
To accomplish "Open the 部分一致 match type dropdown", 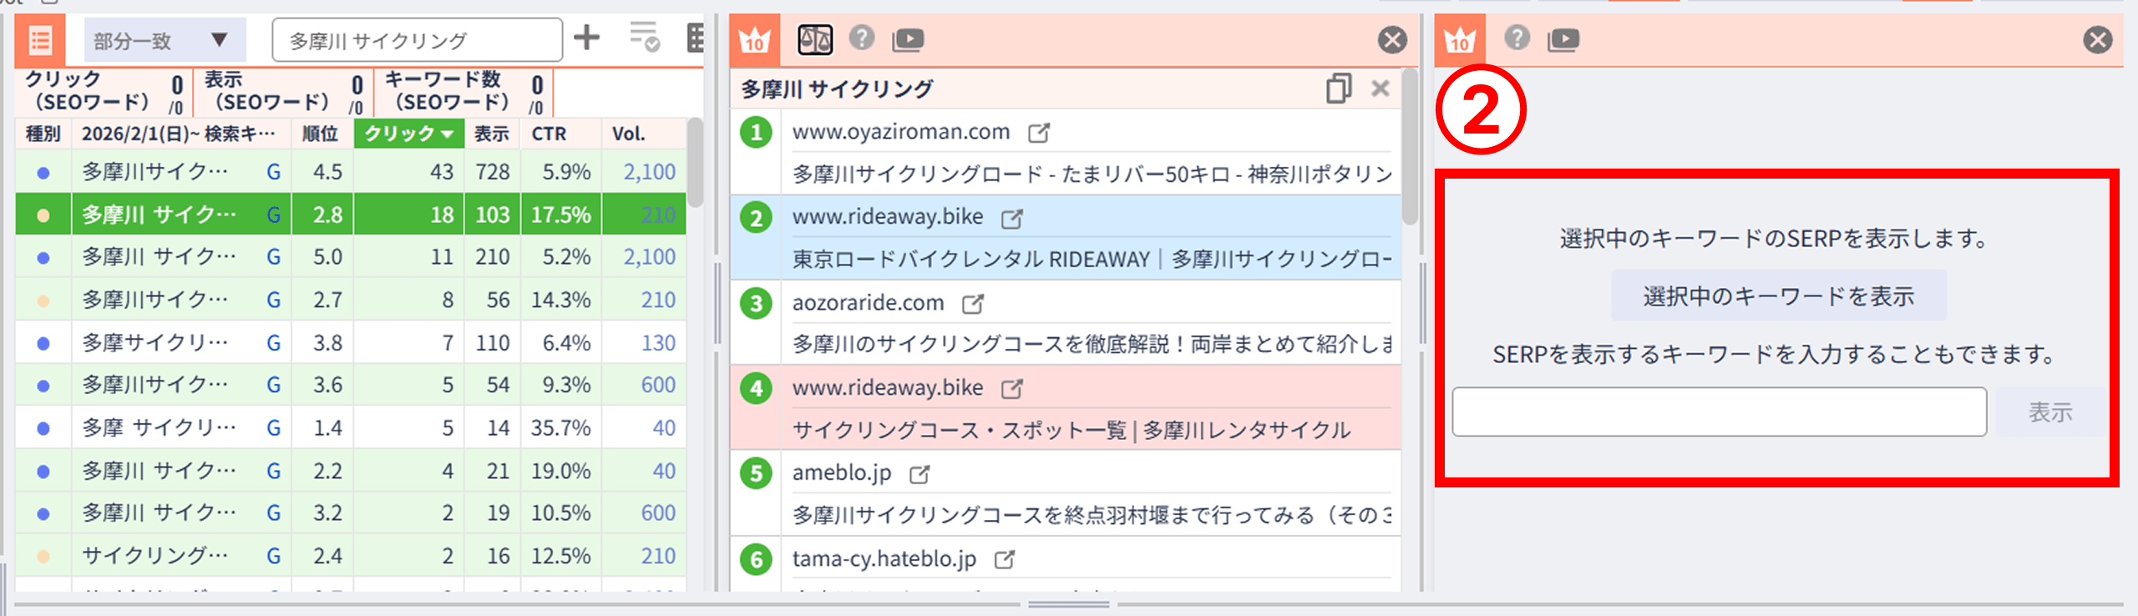I will tap(165, 40).
